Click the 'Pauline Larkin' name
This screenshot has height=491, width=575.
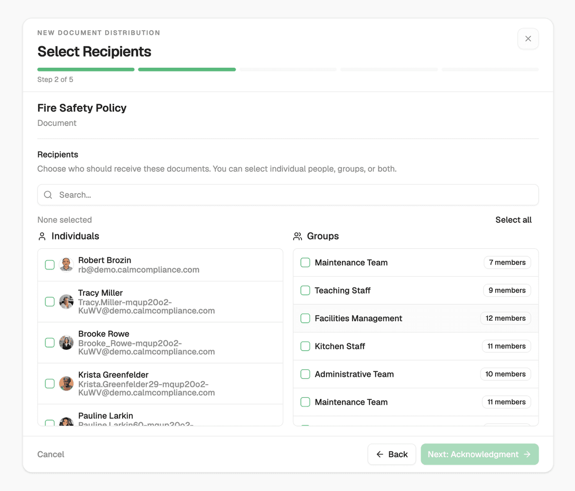point(106,416)
